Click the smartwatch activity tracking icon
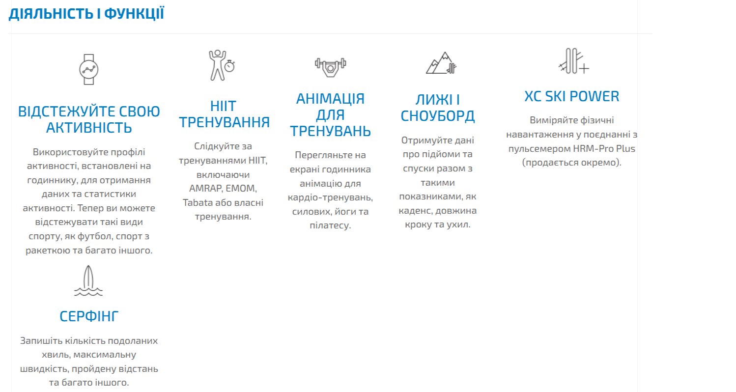Screen dimensions: 736x392 click(x=89, y=69)
